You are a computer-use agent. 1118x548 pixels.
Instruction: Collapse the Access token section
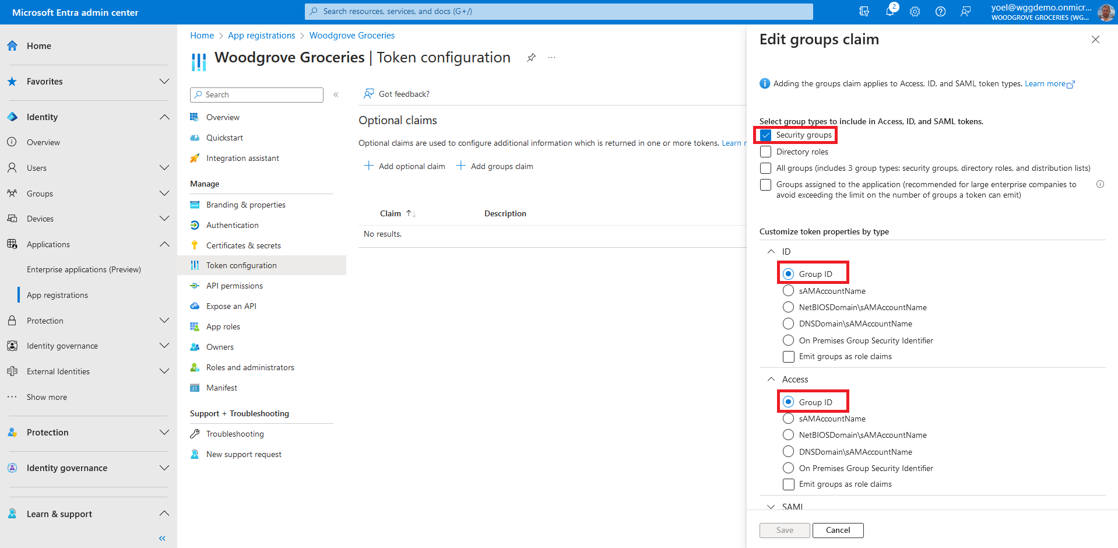pos(771,380)
